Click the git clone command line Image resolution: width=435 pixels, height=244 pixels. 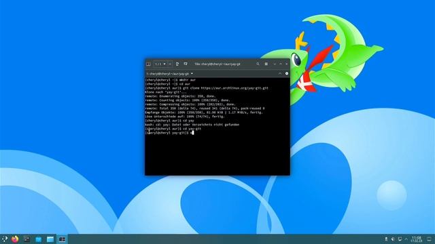point(207,88)
